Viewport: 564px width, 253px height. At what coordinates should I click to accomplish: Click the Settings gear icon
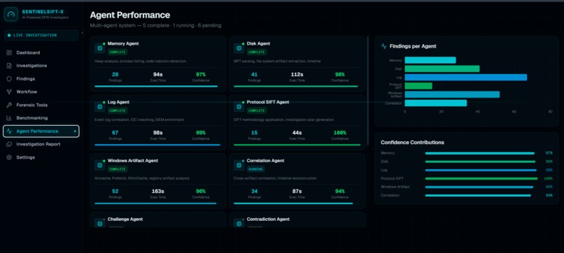click(9, 157)
